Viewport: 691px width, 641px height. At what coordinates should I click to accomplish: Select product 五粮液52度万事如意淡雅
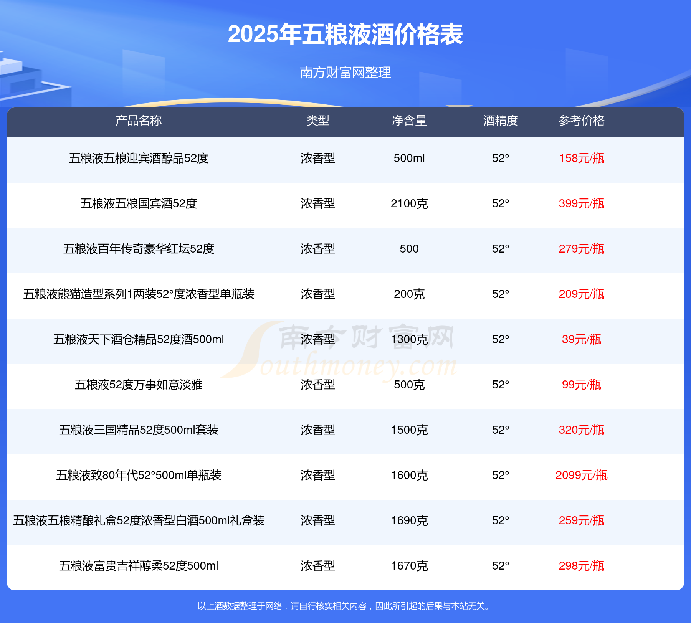139,385
